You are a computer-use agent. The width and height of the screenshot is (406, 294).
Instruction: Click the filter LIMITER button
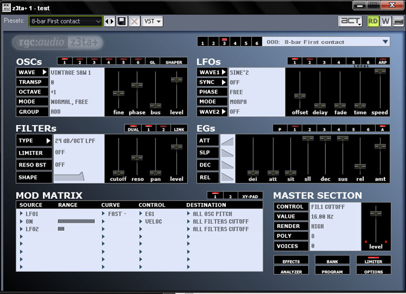[x=34, y=153]
